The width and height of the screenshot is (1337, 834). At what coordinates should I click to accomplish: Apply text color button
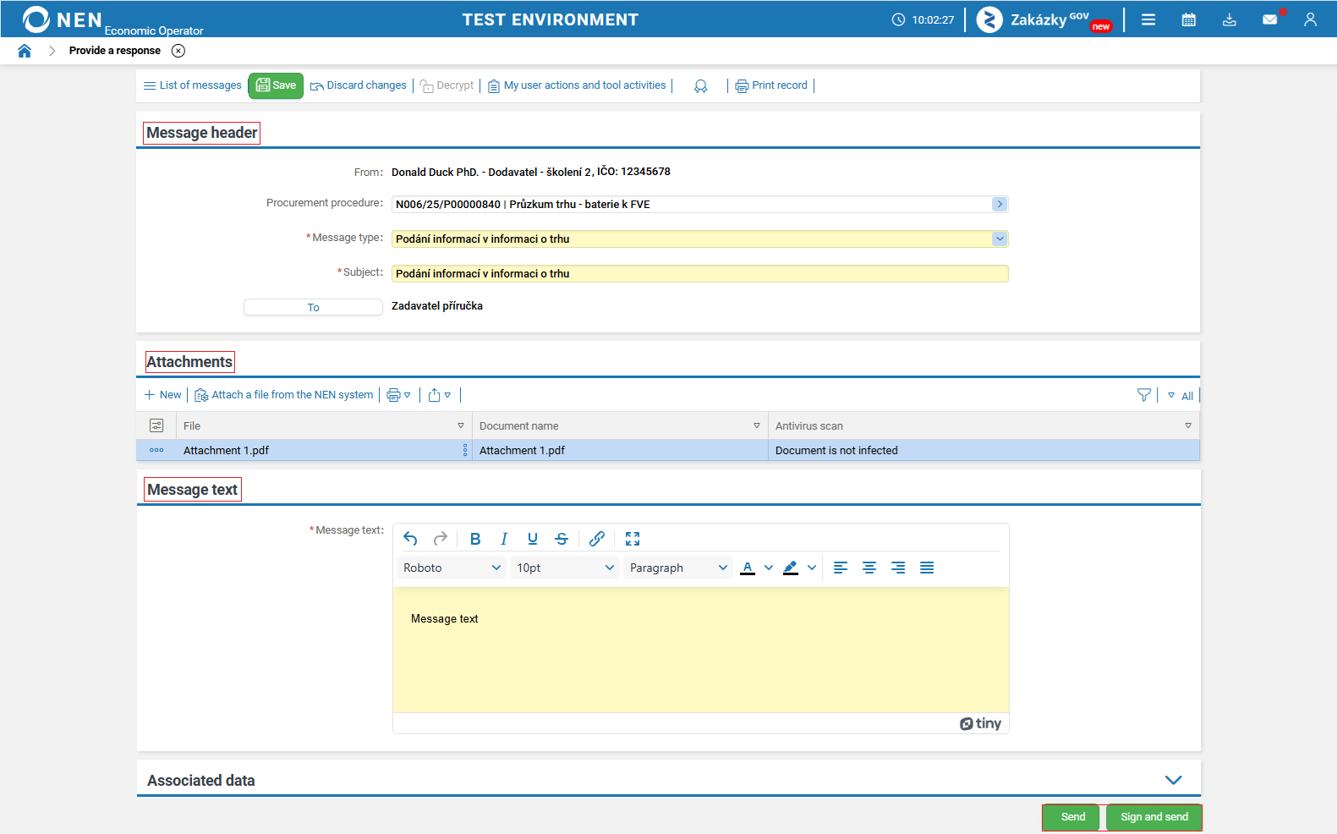pyautogui.click(x=748, y=568)
